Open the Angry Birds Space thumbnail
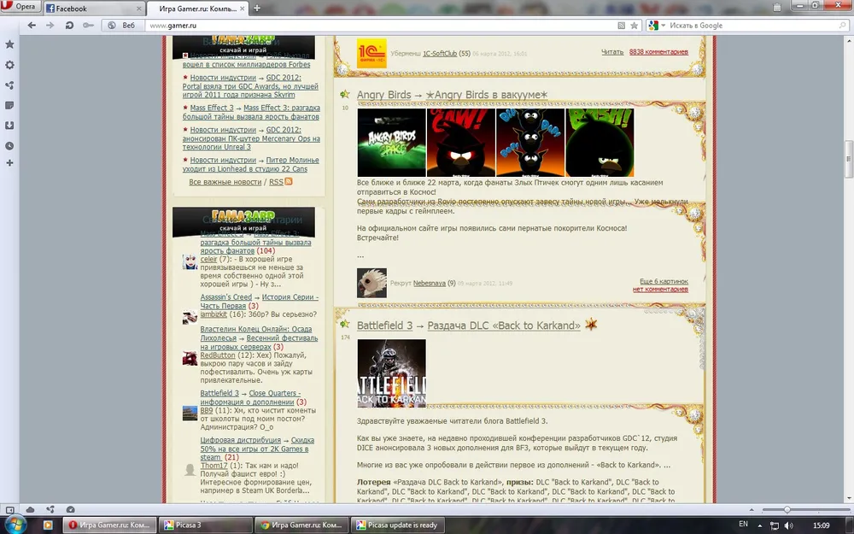The height and width of the screenshot is (534, 854). click(391, 142)
